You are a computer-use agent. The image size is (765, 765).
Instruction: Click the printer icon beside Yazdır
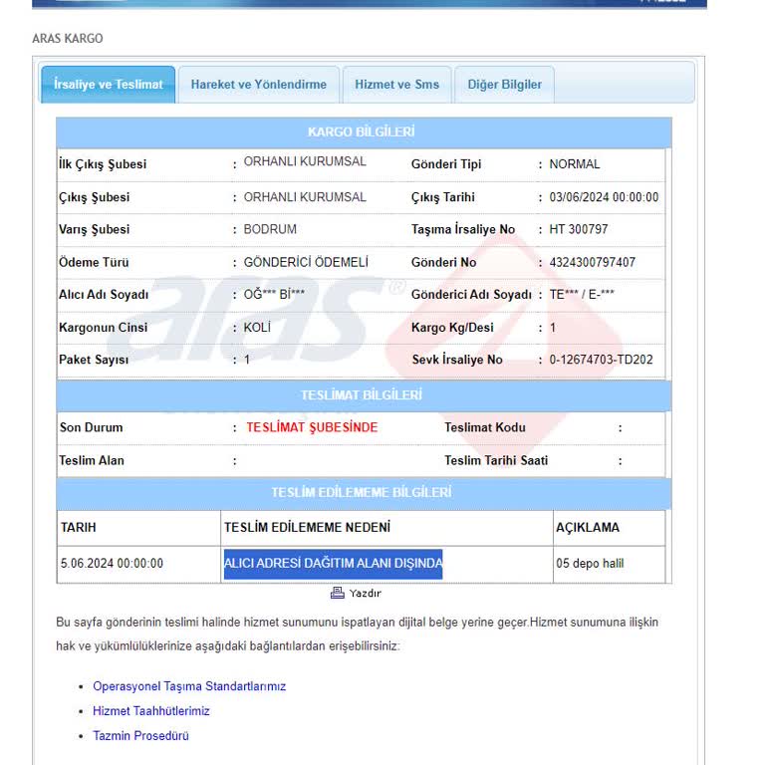click(337, 593)
